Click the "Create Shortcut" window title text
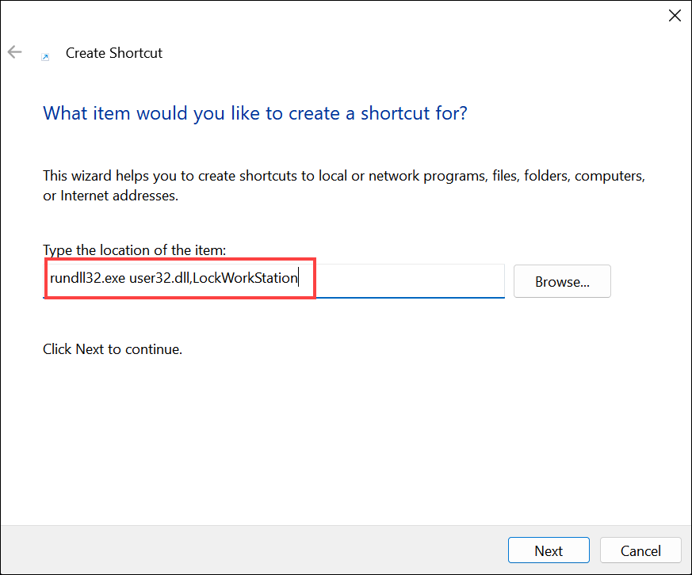Image resolution: width=692 pixels, height=575 pixels. tap(113, 53)
